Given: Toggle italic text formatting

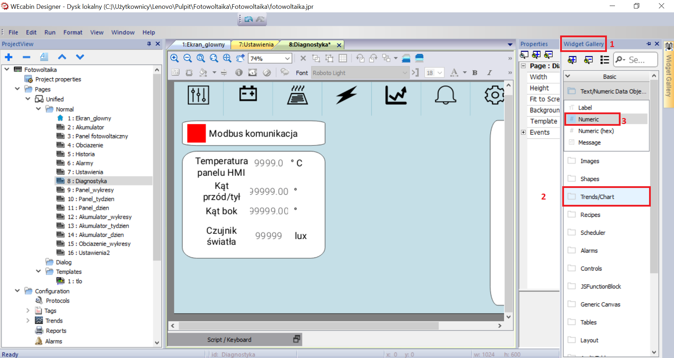Looking at the screenshot, I should click(489, 73).
